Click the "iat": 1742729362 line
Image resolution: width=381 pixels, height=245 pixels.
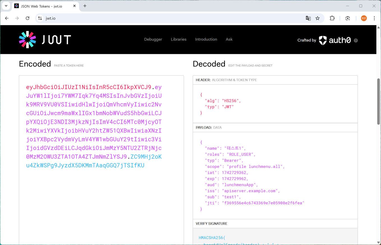pyautogui.click(x=227, y=173)
